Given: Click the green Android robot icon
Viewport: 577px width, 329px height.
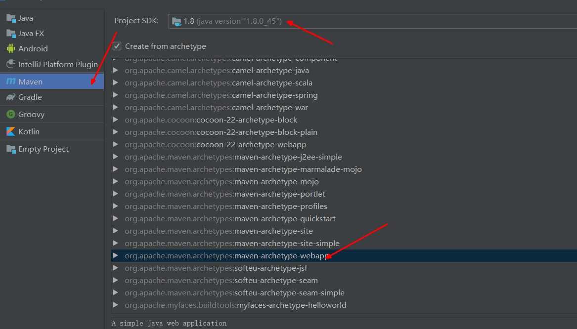Looking at the screenshot, I should click(11, 48).
